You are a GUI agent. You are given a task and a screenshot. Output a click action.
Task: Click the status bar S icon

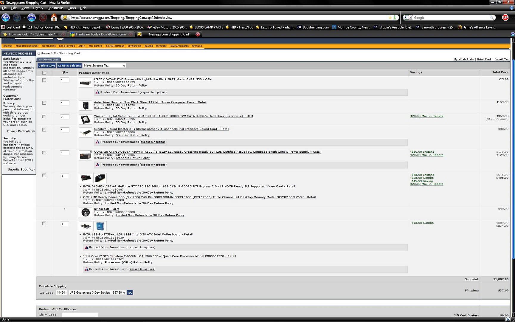pos(508,319)
